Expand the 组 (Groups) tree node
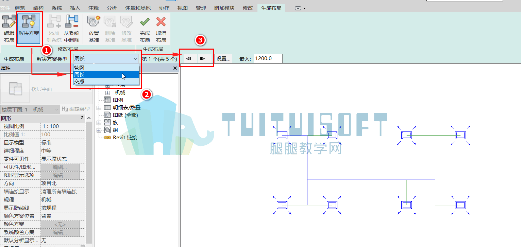 click(99, 130)
